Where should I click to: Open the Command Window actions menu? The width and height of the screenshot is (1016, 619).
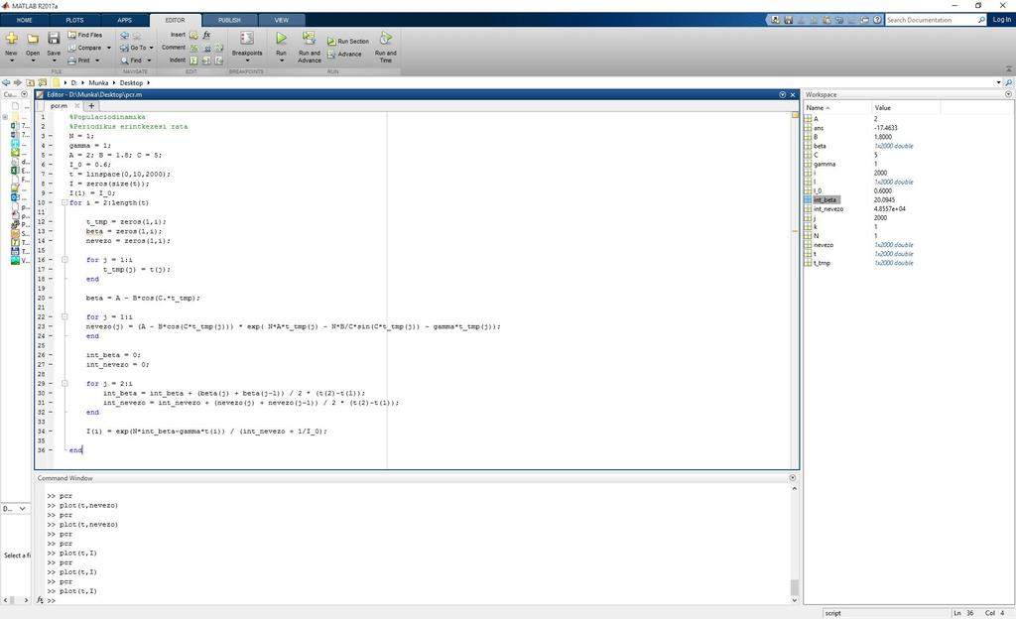tap(793, 478)
